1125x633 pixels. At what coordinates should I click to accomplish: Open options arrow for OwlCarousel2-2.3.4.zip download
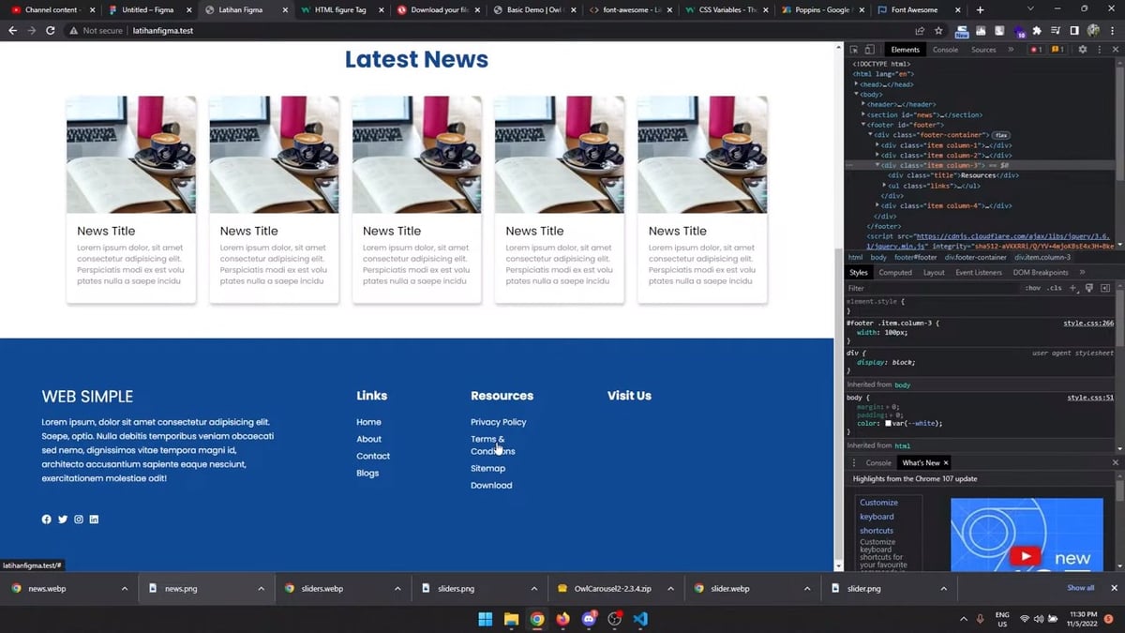(x=671, y=588)
